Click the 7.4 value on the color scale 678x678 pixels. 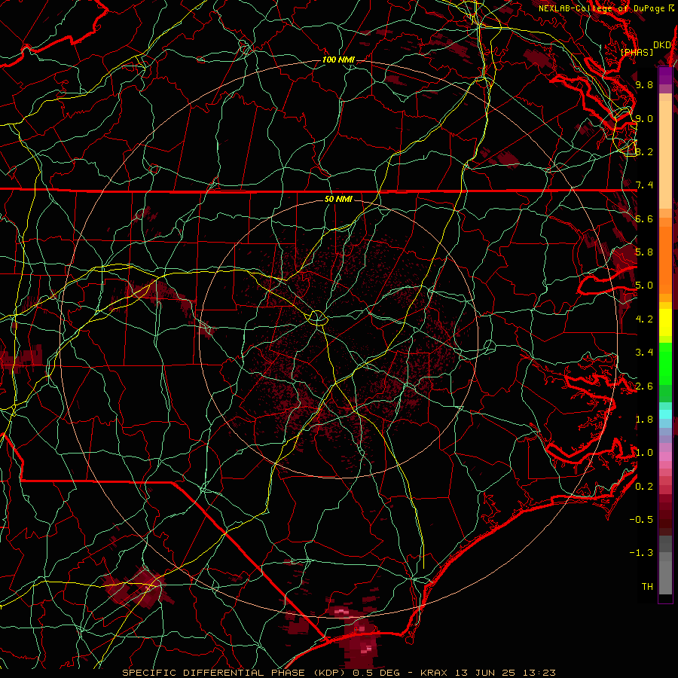[x=644, y=185]
